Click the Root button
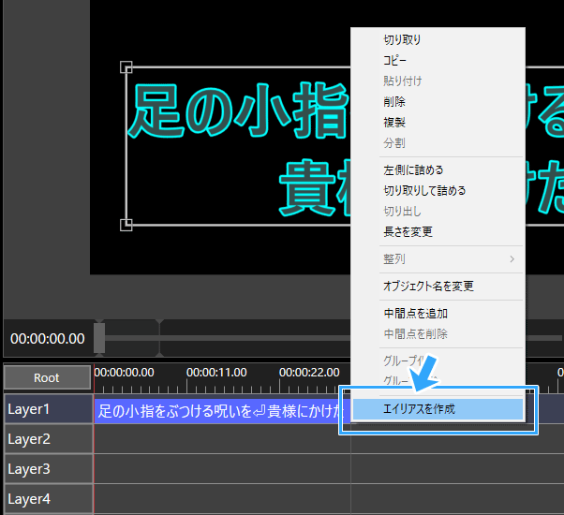This screenshot has width=564, height=515. coord(47,377)
